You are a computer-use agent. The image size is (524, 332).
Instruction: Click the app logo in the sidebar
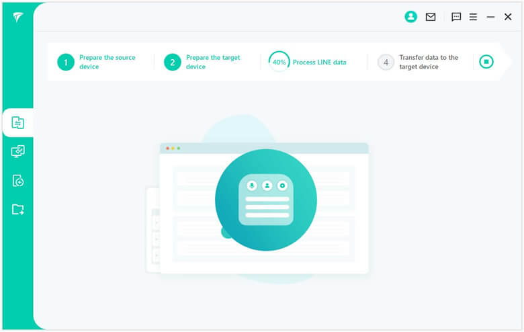pos(17,17)
